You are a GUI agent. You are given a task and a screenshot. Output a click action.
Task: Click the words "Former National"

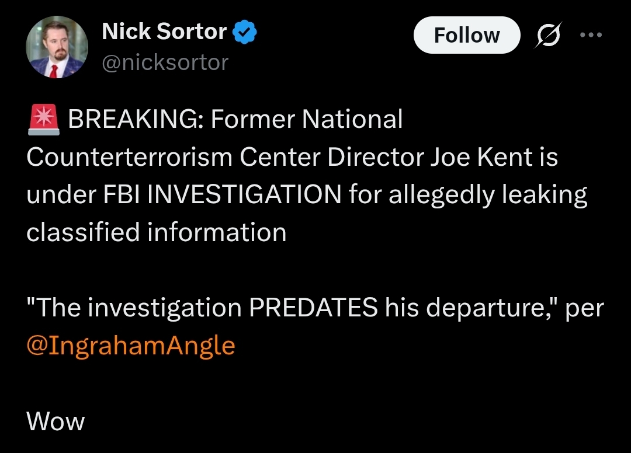tap(307, 120)
